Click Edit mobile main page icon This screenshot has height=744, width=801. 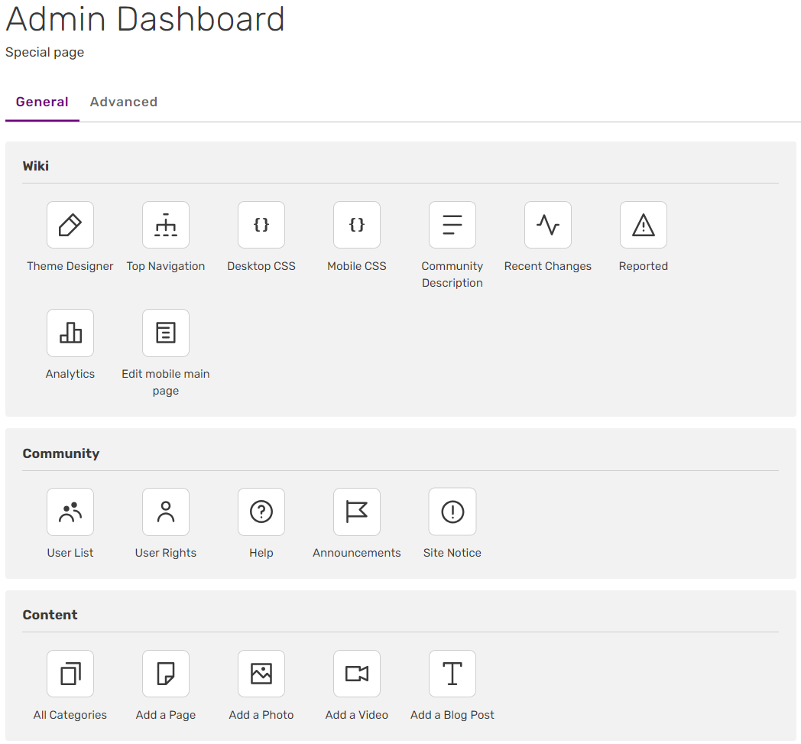point(166,333)
